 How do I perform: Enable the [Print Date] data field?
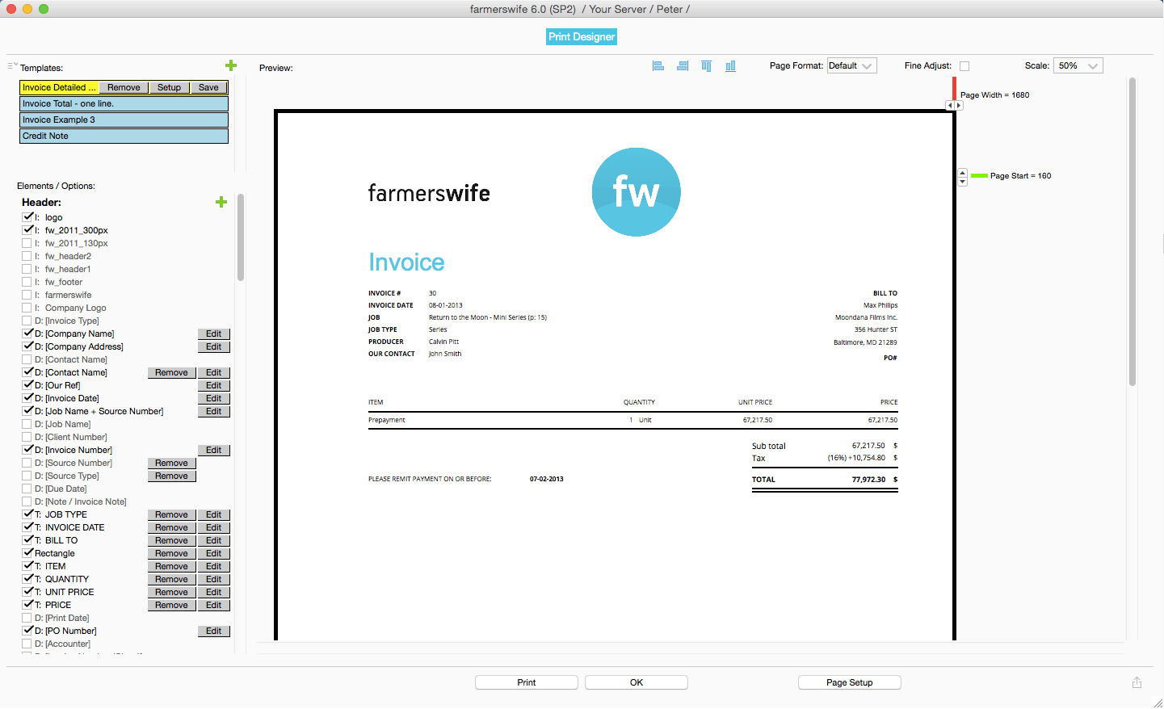coord(27,618)
